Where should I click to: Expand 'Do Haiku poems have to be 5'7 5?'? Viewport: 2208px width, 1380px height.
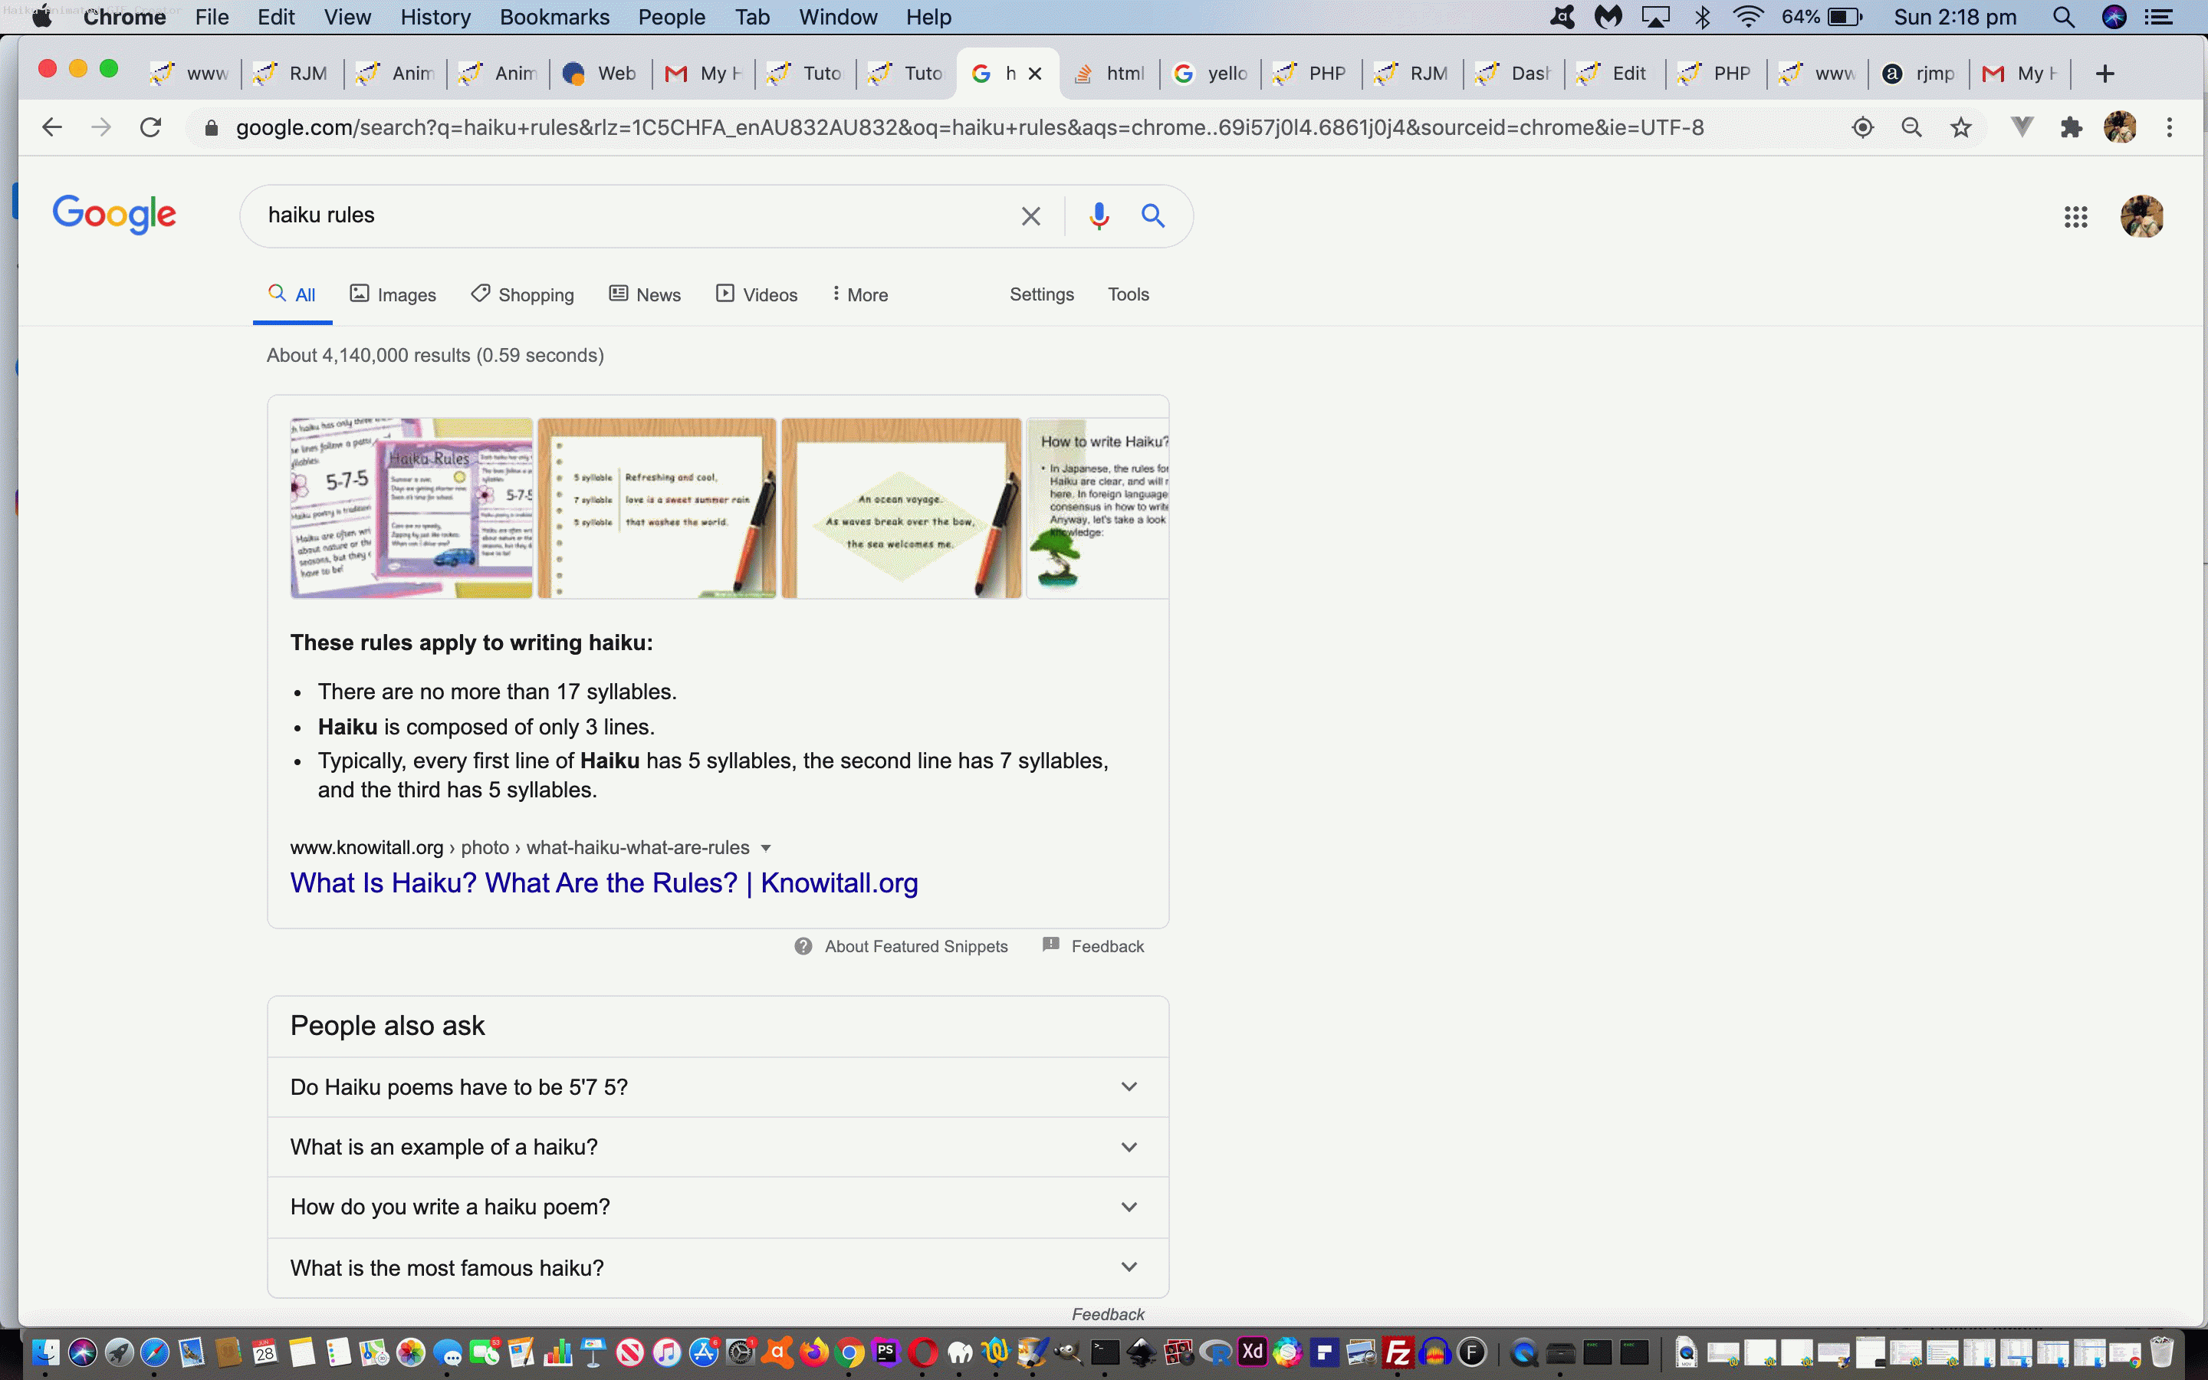(x=718, y=1087)
